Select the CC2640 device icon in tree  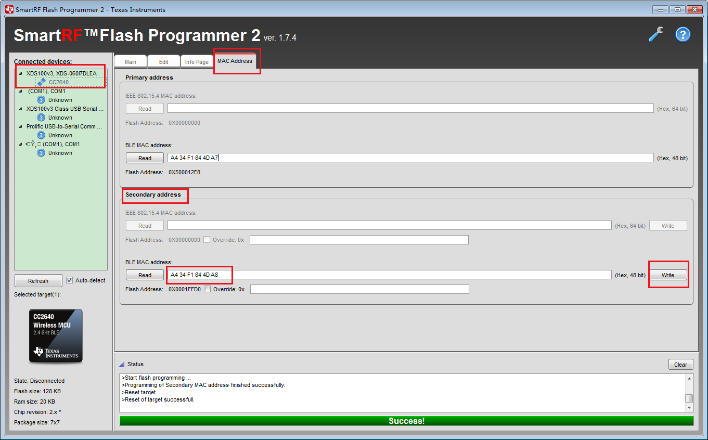click(42, 82)
